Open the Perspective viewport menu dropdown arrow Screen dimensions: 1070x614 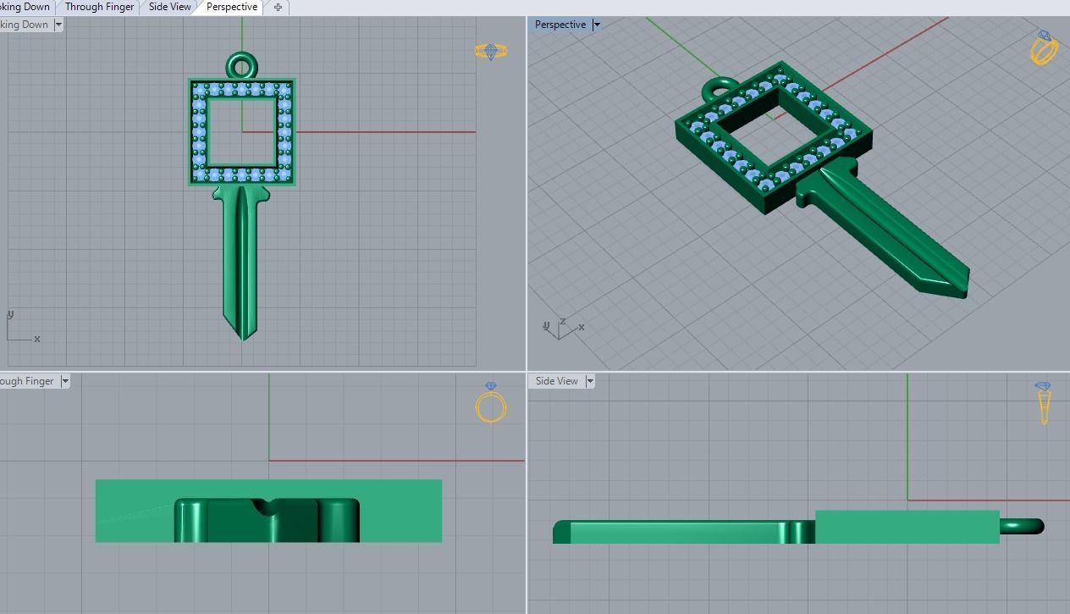(596, 25)
